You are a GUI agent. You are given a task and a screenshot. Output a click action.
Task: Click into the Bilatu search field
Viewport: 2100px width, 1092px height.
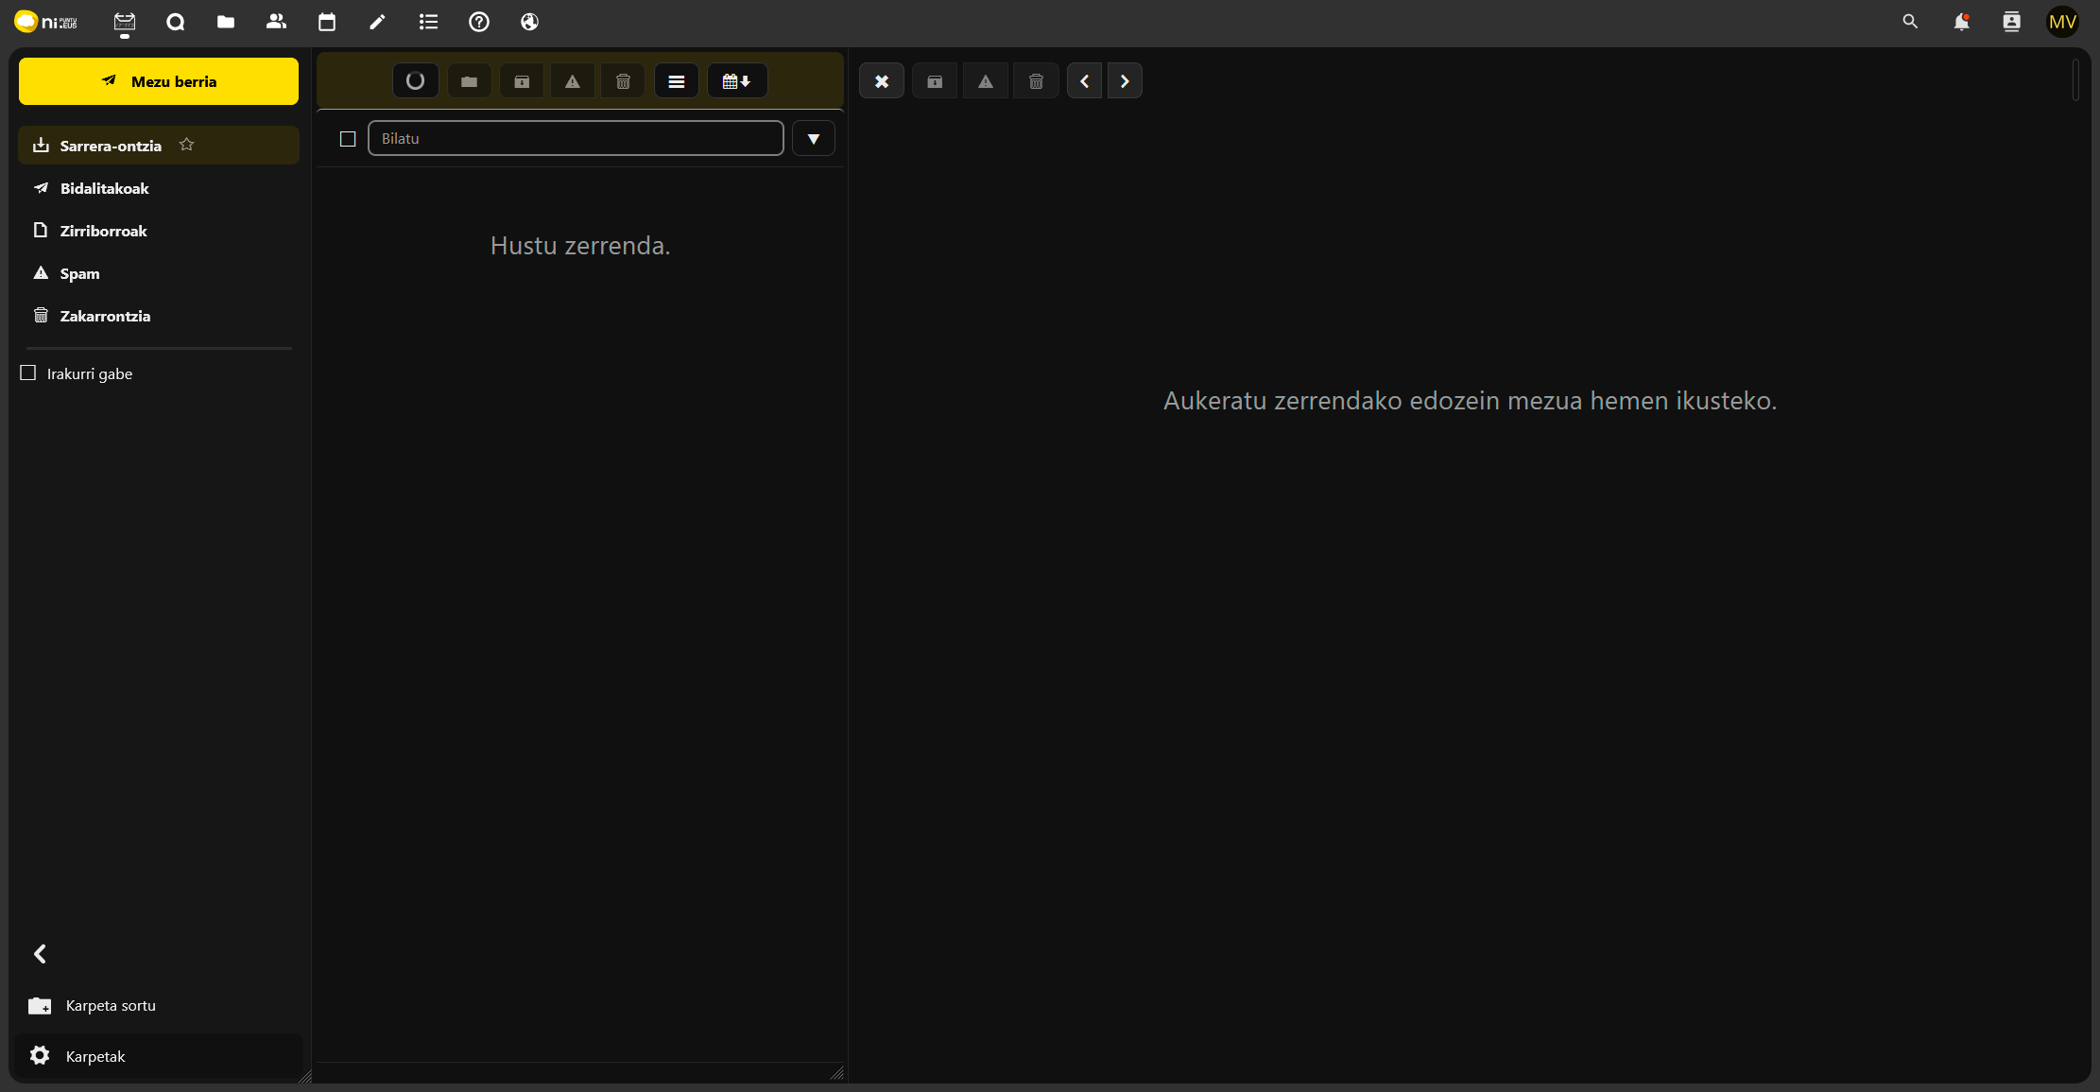575,139
